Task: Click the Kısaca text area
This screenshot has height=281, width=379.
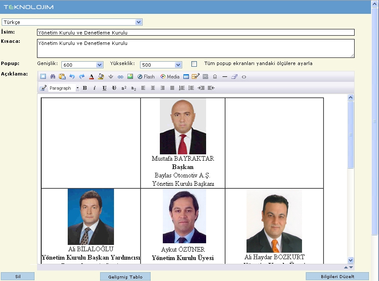Action: [196, 48]
